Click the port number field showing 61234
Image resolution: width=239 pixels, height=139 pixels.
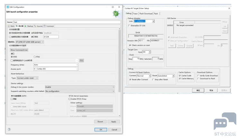pos(51,37)
